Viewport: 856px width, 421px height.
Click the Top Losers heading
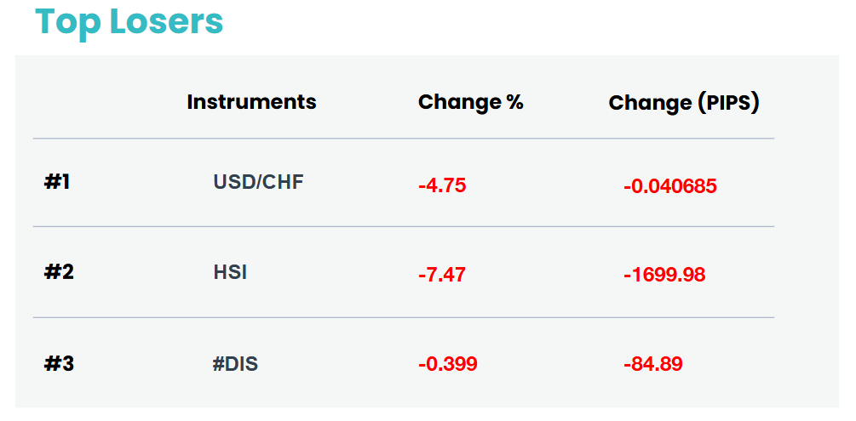pos(129,21)
